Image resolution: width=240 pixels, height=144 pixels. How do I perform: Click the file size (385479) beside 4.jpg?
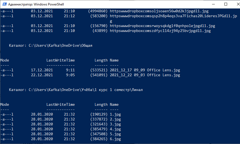pyautogui.click(x=99, y=129)
